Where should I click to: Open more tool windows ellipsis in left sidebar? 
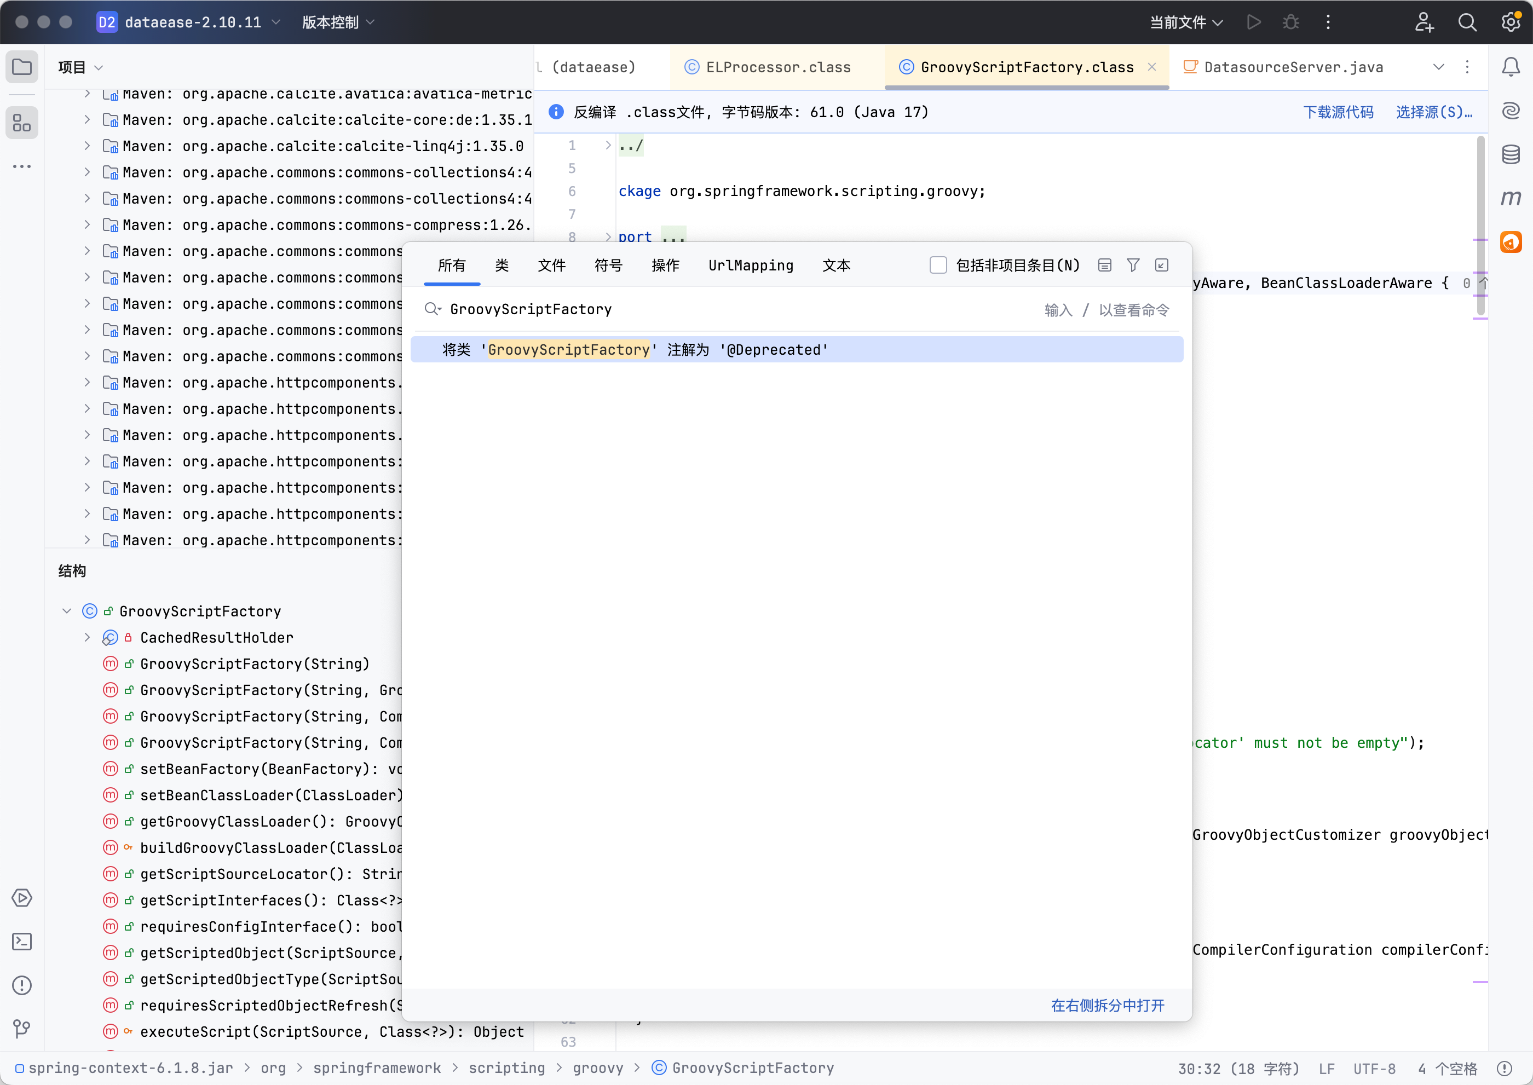(x=22, y=166)
